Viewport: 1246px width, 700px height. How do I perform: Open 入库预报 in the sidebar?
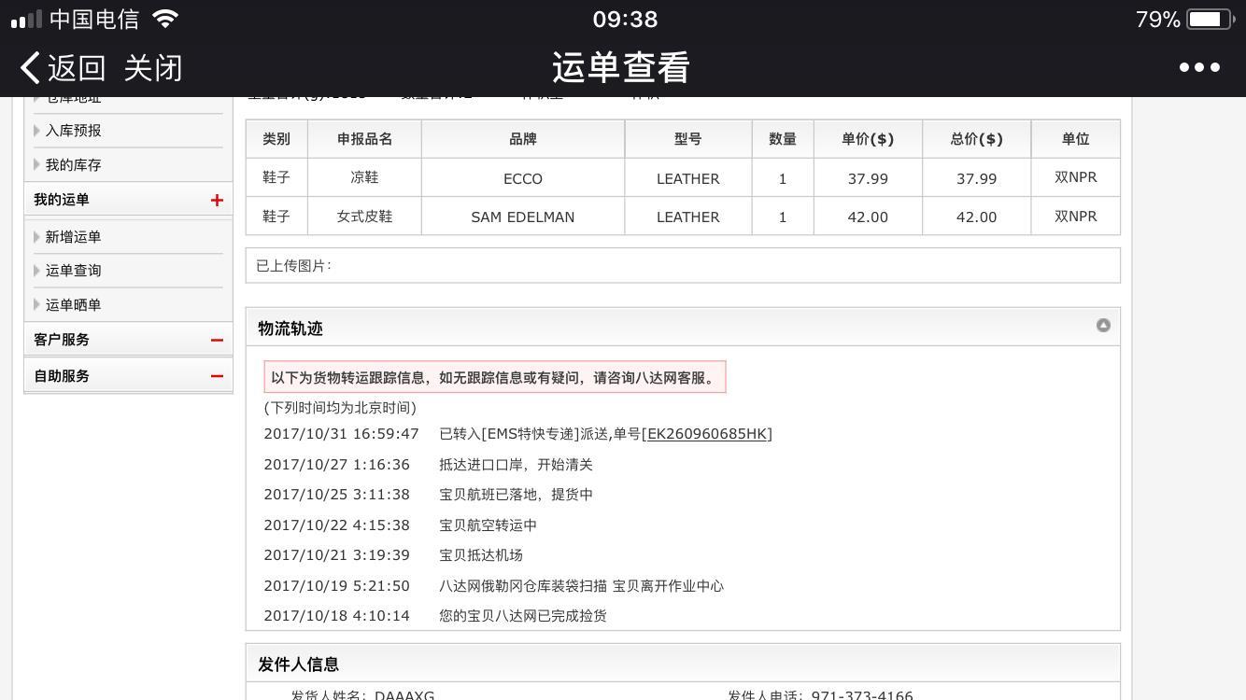pyautogui.click(x=73, y=131)
